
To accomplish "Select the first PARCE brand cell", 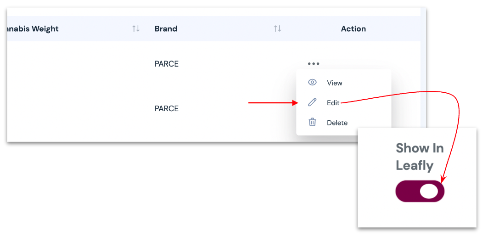I will tap(166, 64).
